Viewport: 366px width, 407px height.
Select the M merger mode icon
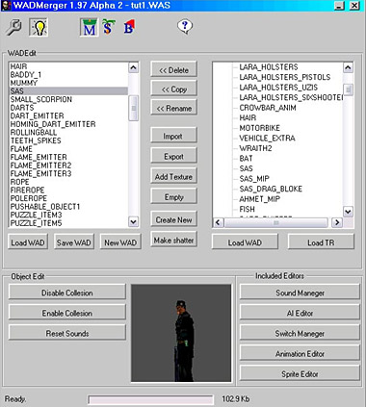coord(89,27)
